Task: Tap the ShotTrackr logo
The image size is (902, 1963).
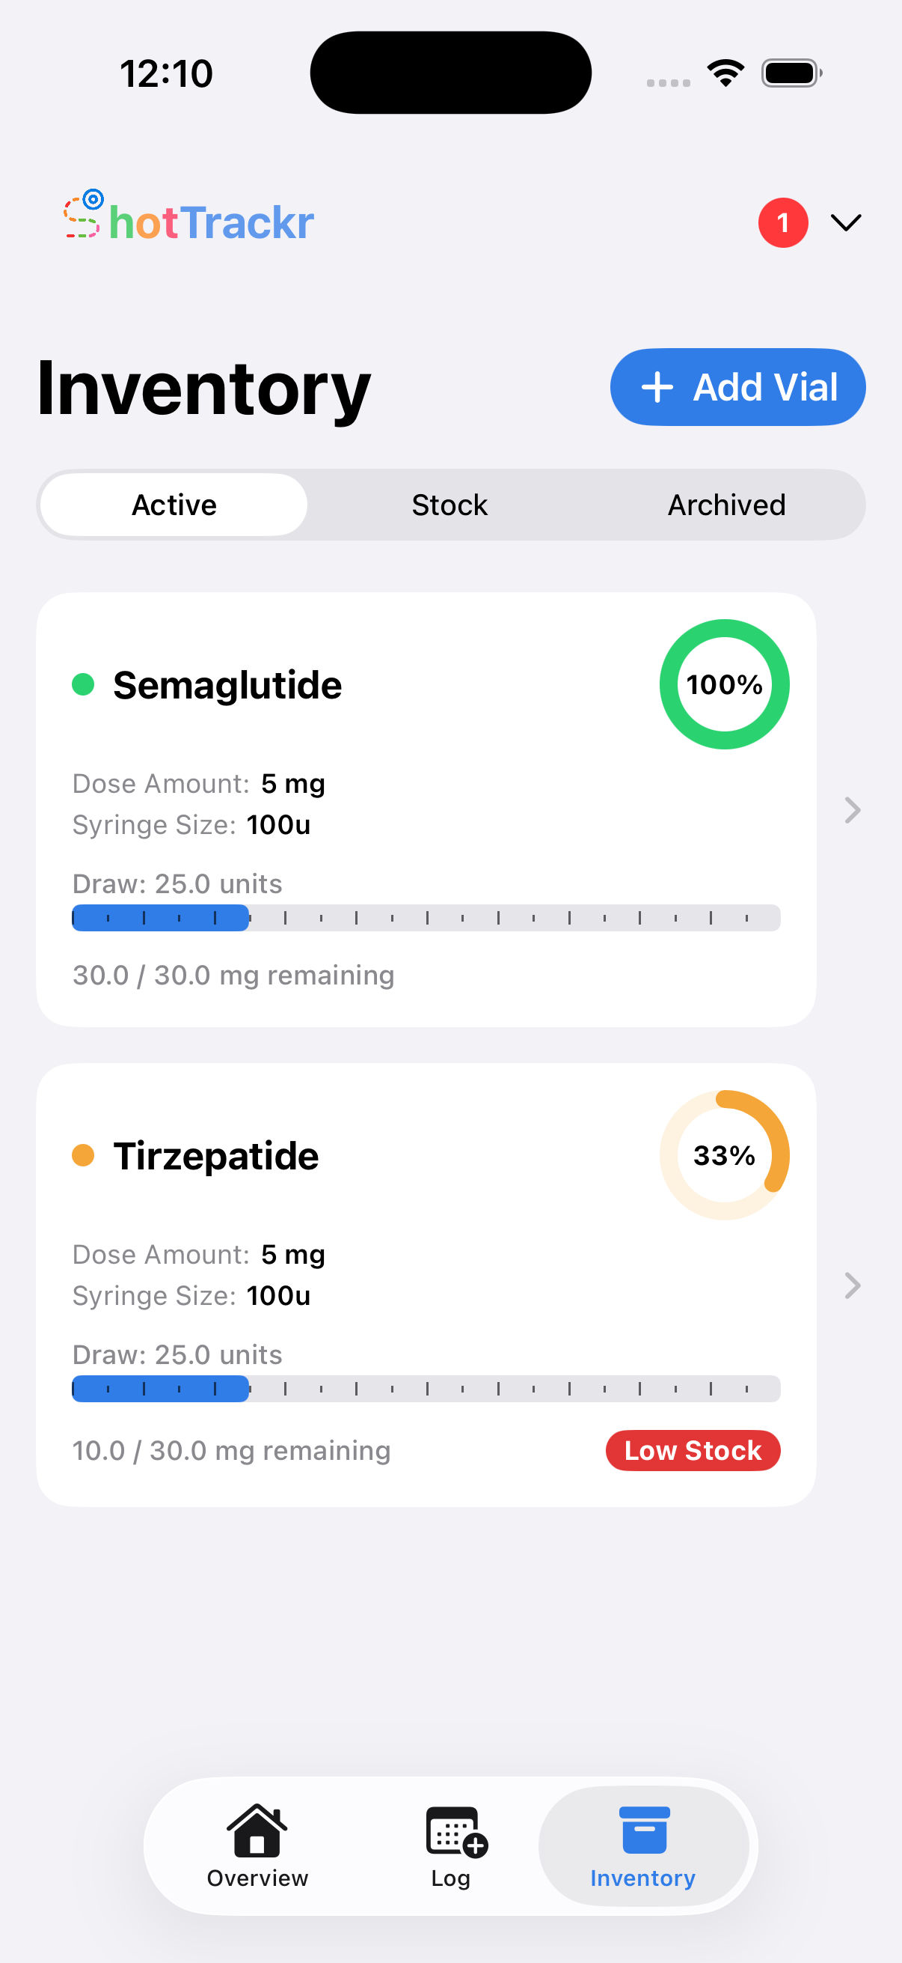Action: tap(188, 219)
